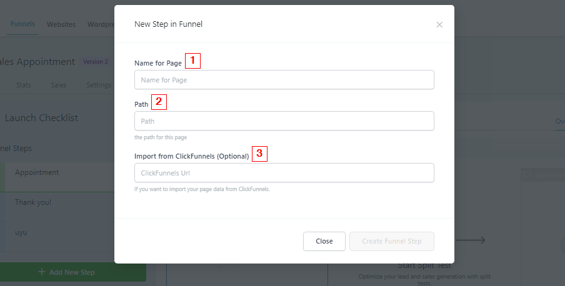
Task: Click the Version 2 badge
Action: pyautogui.click(x=96, y=62)
